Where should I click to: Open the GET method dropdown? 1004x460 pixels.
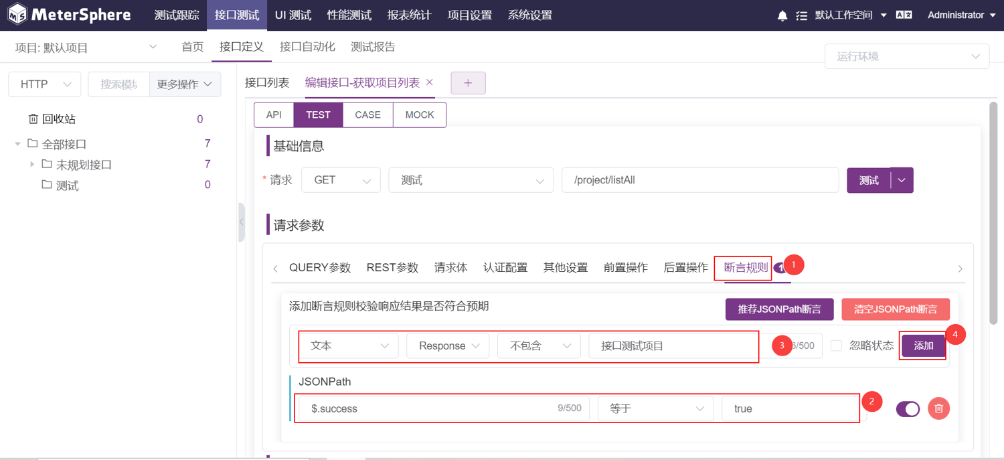click(341, 180)
